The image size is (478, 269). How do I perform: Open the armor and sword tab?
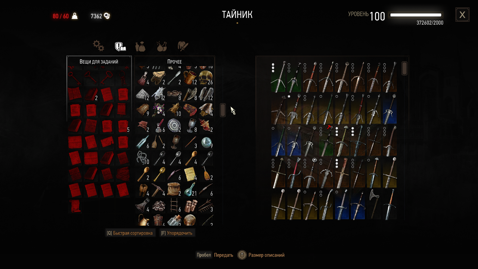pos(183,46)
